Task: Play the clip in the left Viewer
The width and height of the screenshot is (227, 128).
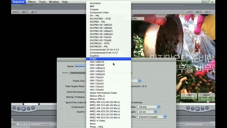Action: pyautogui.click(x=24, y=109)
